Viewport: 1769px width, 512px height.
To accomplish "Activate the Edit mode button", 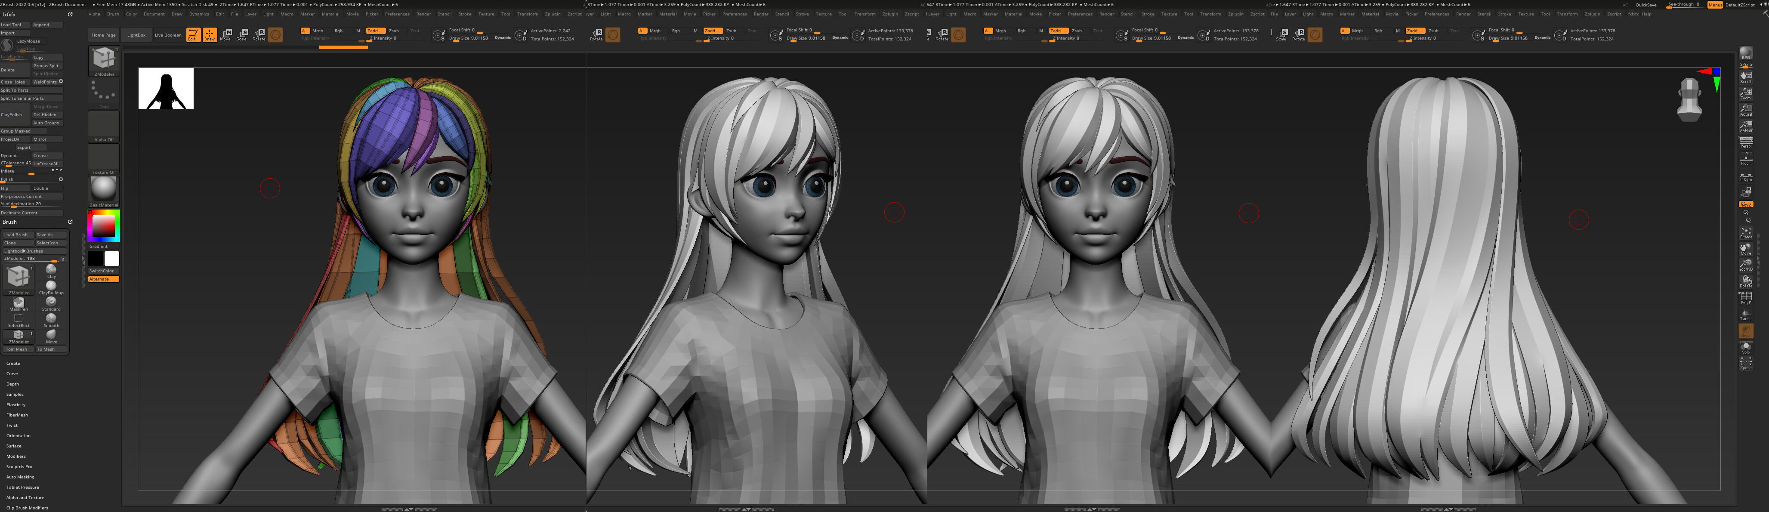I will (193, 34).
